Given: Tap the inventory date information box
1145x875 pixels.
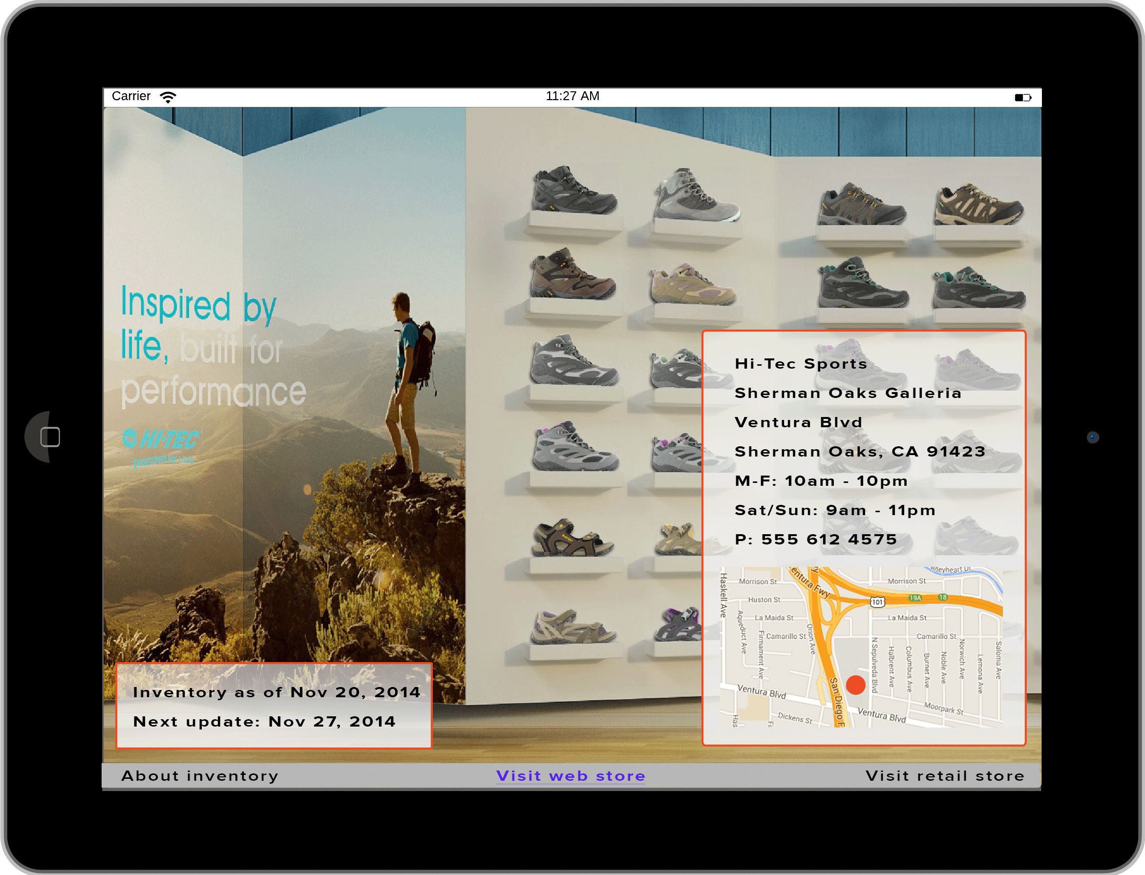Looking at the screenshot, I should pos(274,706).
